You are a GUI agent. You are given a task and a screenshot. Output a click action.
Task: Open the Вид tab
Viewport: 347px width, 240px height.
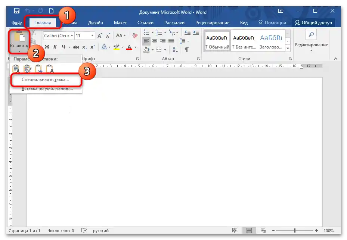[x=244, y=23]
